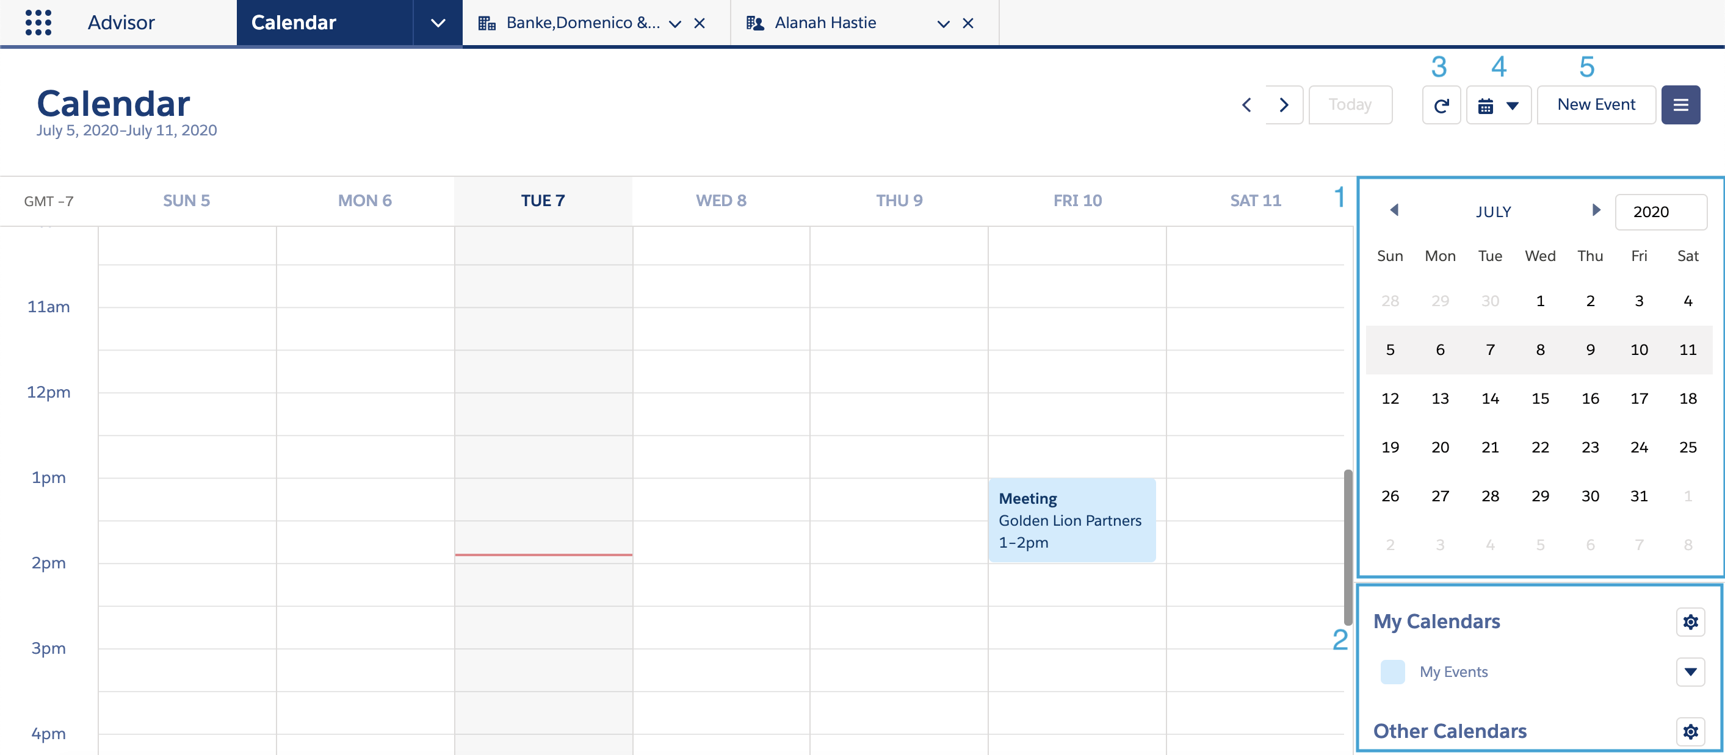Select July 29 in mini calendar
Screen dimensions: 1725x755
(x=1540, y=496)
